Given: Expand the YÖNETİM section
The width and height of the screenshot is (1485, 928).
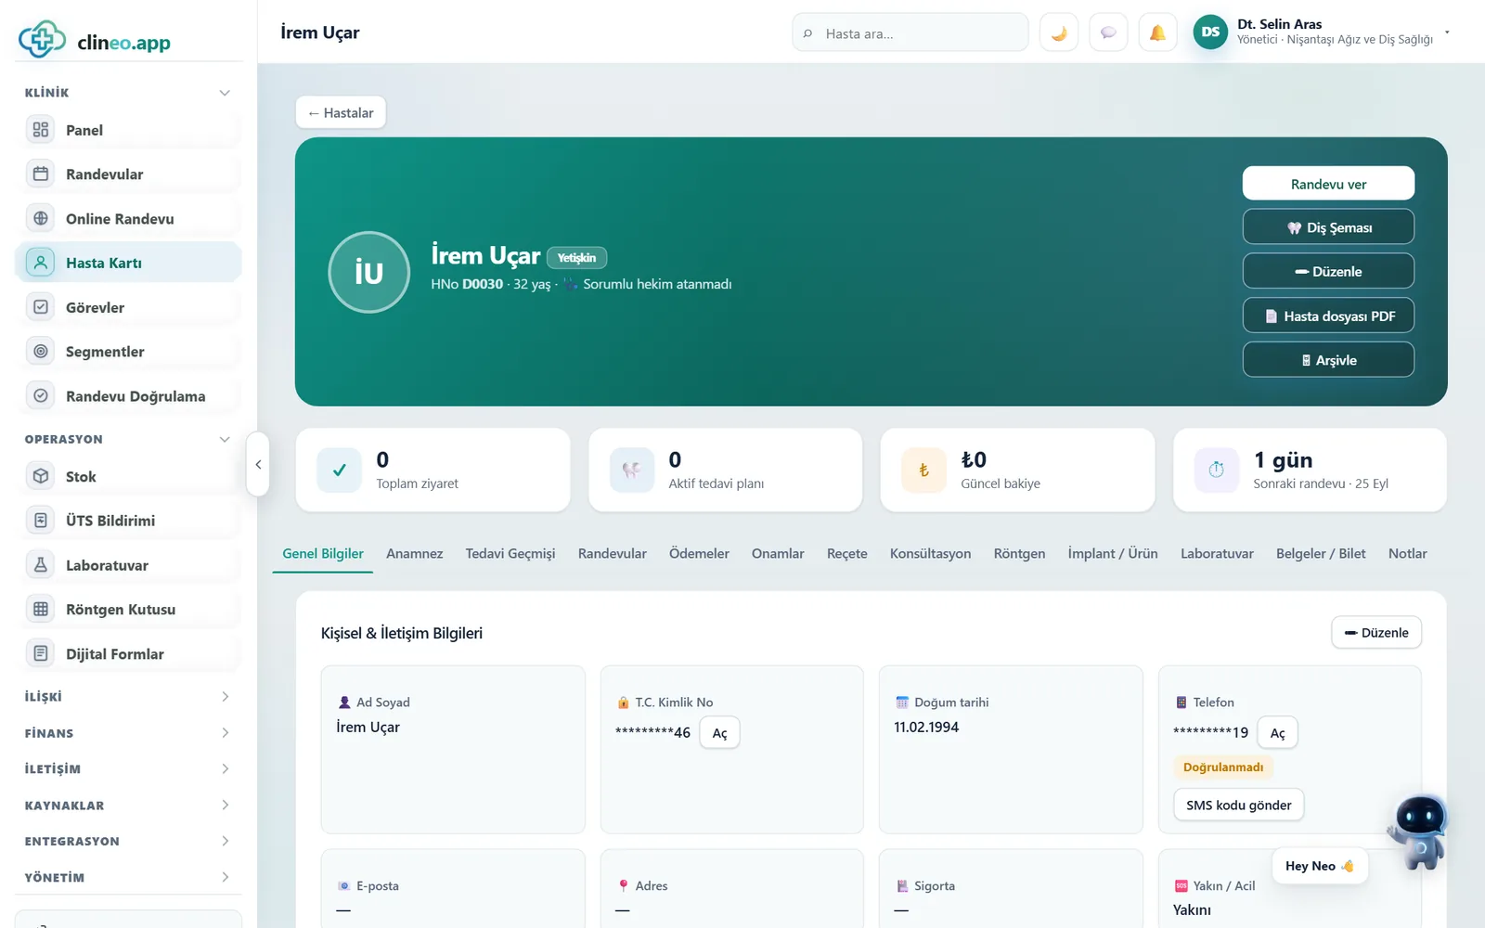Looking at the screenshot, I should (225, 877).
